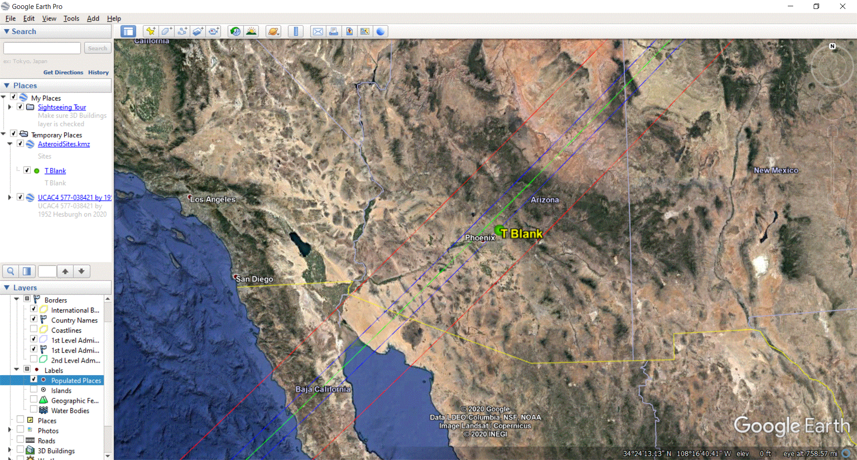Click the T Blank green placemark on map
The height and width of the screenshot is (460, 857).
[500, 231]
